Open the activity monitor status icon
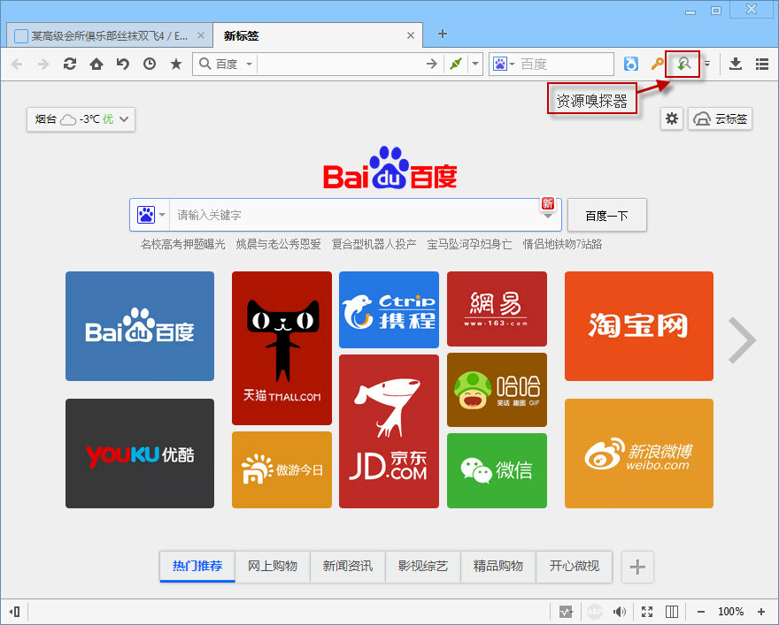 pos(566,612)
